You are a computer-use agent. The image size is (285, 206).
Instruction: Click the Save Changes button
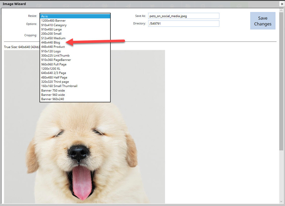coord(262,21)
